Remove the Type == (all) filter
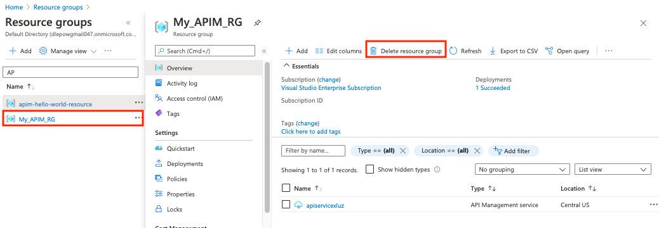The image size is (659, 228). 403,151
